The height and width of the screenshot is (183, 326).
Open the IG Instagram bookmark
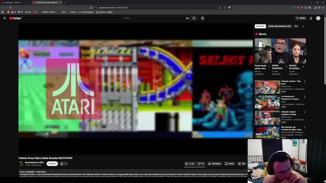coord(13,12)
